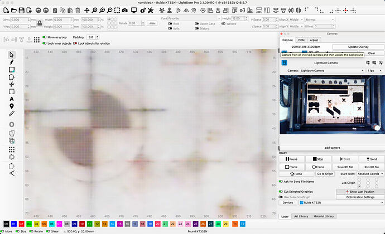
Task: Click the Delete trash can icon
Action: pos(76,10)
